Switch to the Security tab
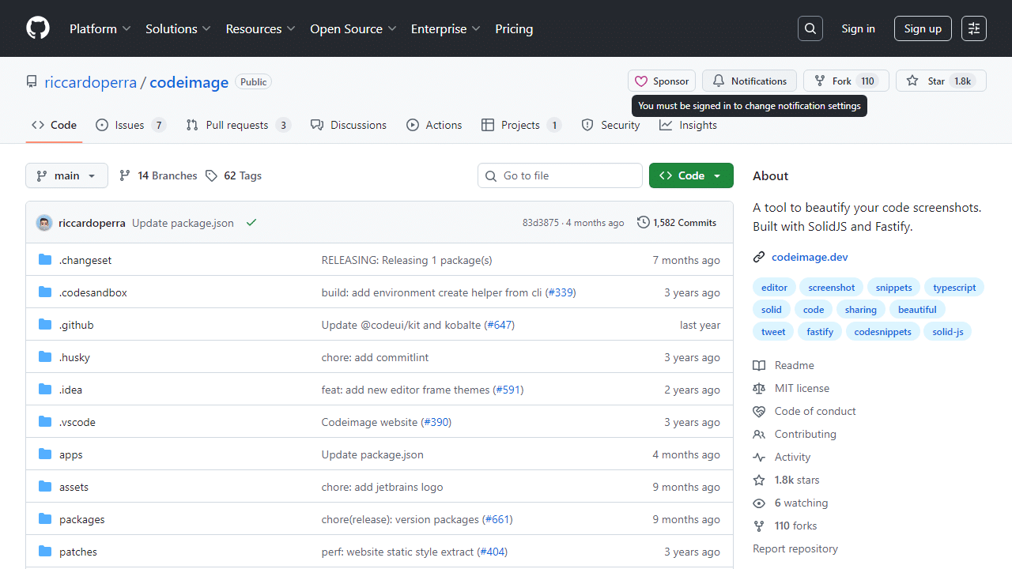 610,125
